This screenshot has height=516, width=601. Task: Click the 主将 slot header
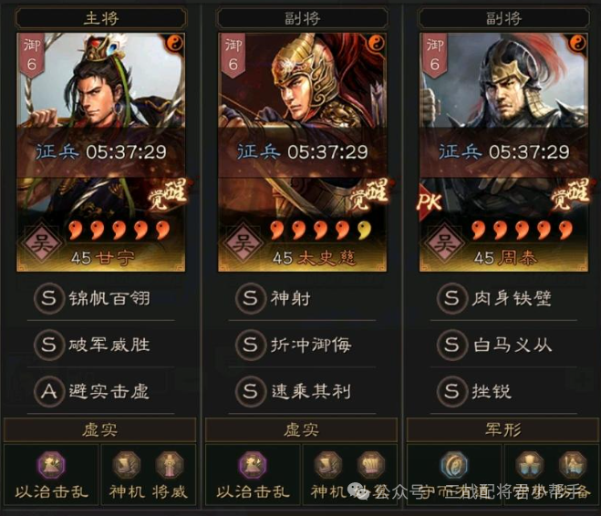click(101, 18)
